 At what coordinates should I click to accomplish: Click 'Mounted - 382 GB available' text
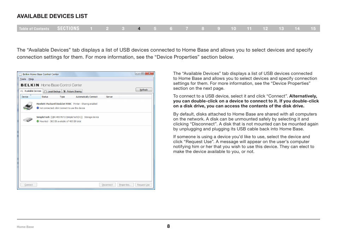click(x=60, y=122)
